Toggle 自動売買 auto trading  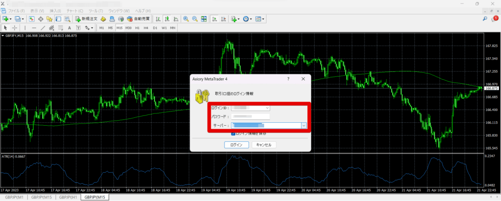tap(138, 19)
